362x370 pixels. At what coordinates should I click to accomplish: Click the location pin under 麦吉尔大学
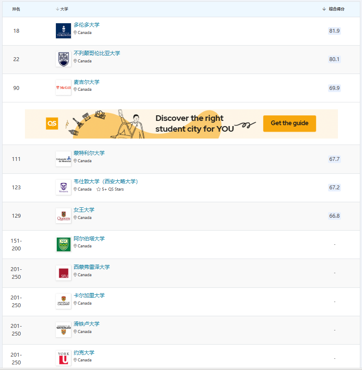(75, 89)
